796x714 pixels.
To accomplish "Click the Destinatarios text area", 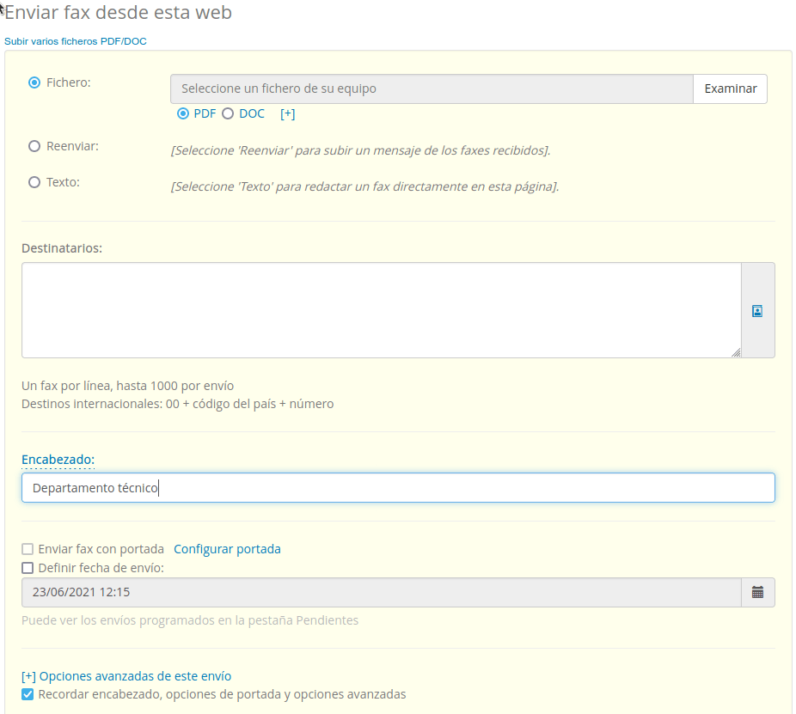I will (x=381, y=309).
